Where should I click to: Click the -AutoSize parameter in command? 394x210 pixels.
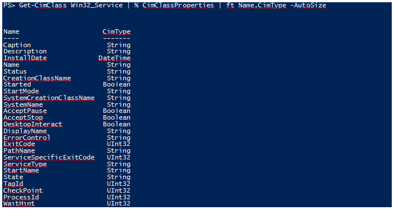coord(308,5)
